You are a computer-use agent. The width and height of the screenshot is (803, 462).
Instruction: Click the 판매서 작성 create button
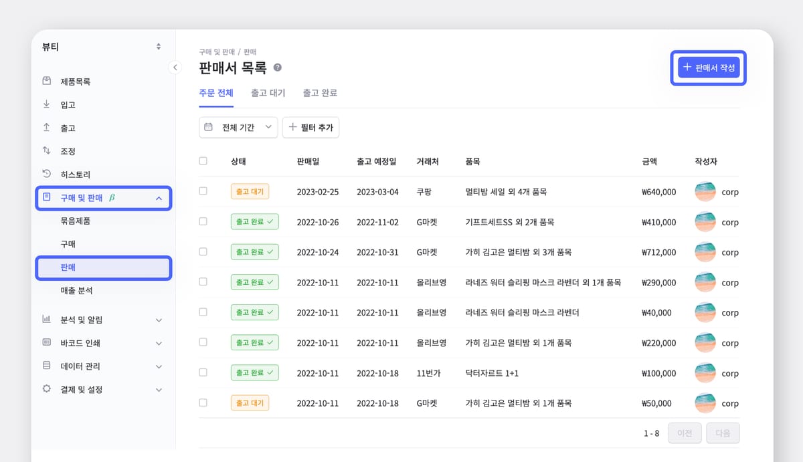[707, 68]
